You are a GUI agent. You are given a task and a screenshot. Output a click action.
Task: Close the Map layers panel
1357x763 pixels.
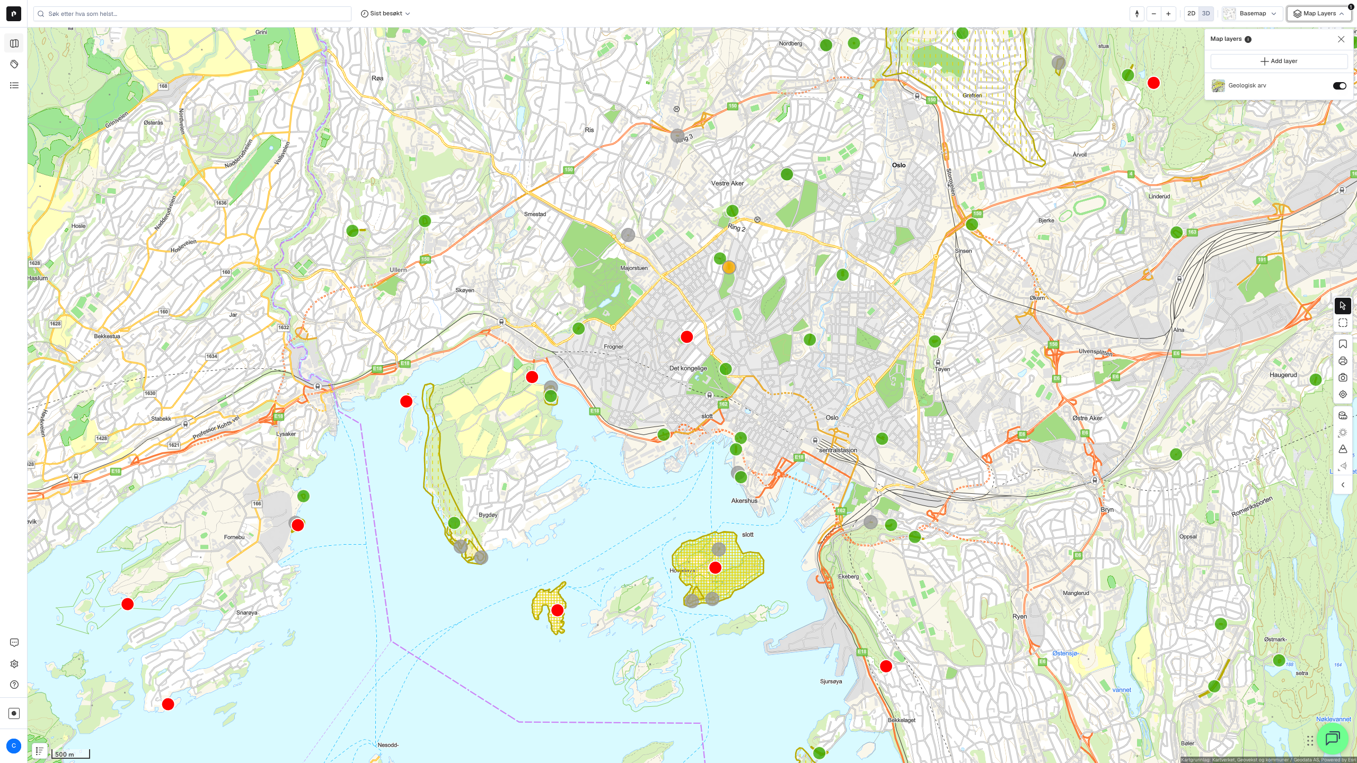1341,39
